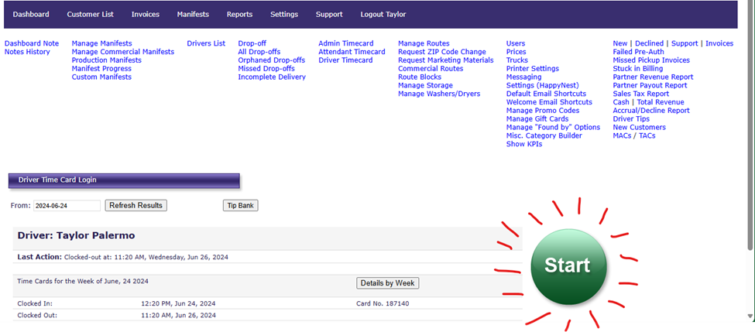Click the Refresh Results button
The image size is (755, 332).
pyautogui.click(x=136, y=206)
